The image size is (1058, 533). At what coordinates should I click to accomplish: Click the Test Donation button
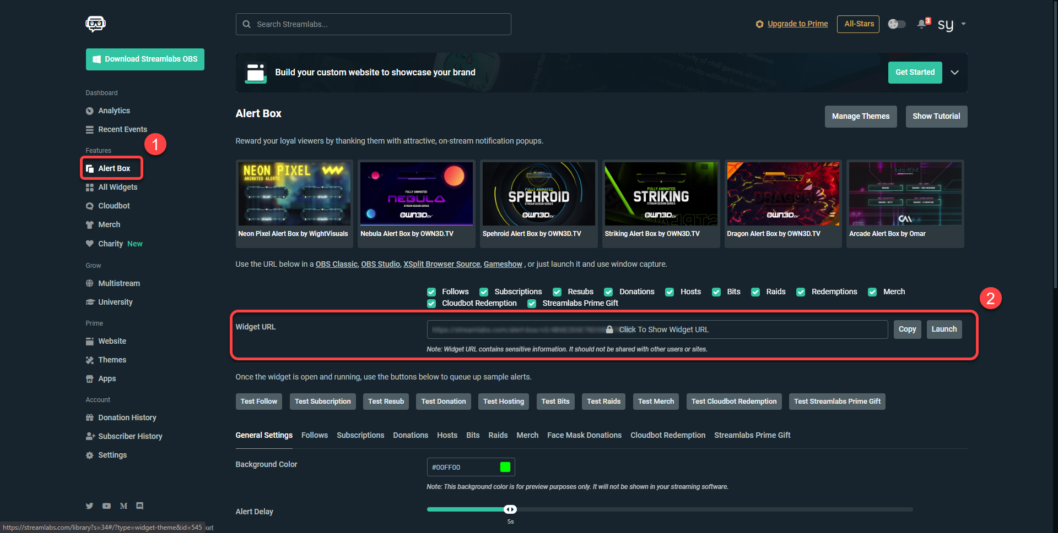pos(444,402)
